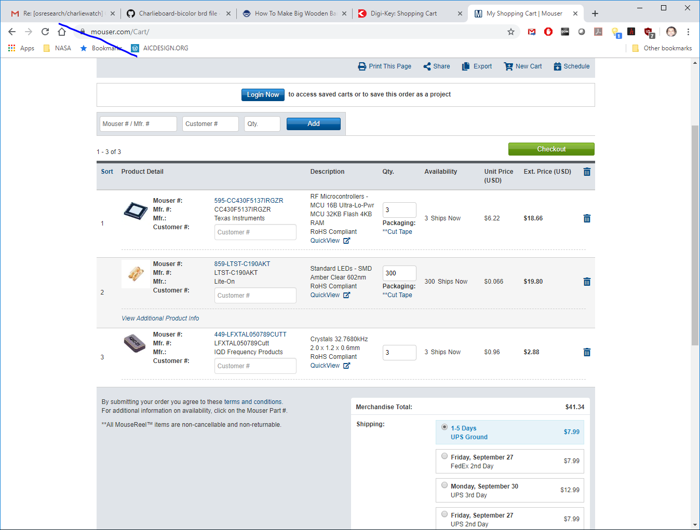The width and height of the screenshot is (700, 530).
Task: Click quantity field for the Crystals item
Action: click(399, 353)
